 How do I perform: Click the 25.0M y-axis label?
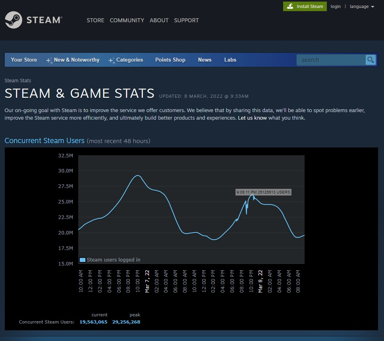(66, 202)
